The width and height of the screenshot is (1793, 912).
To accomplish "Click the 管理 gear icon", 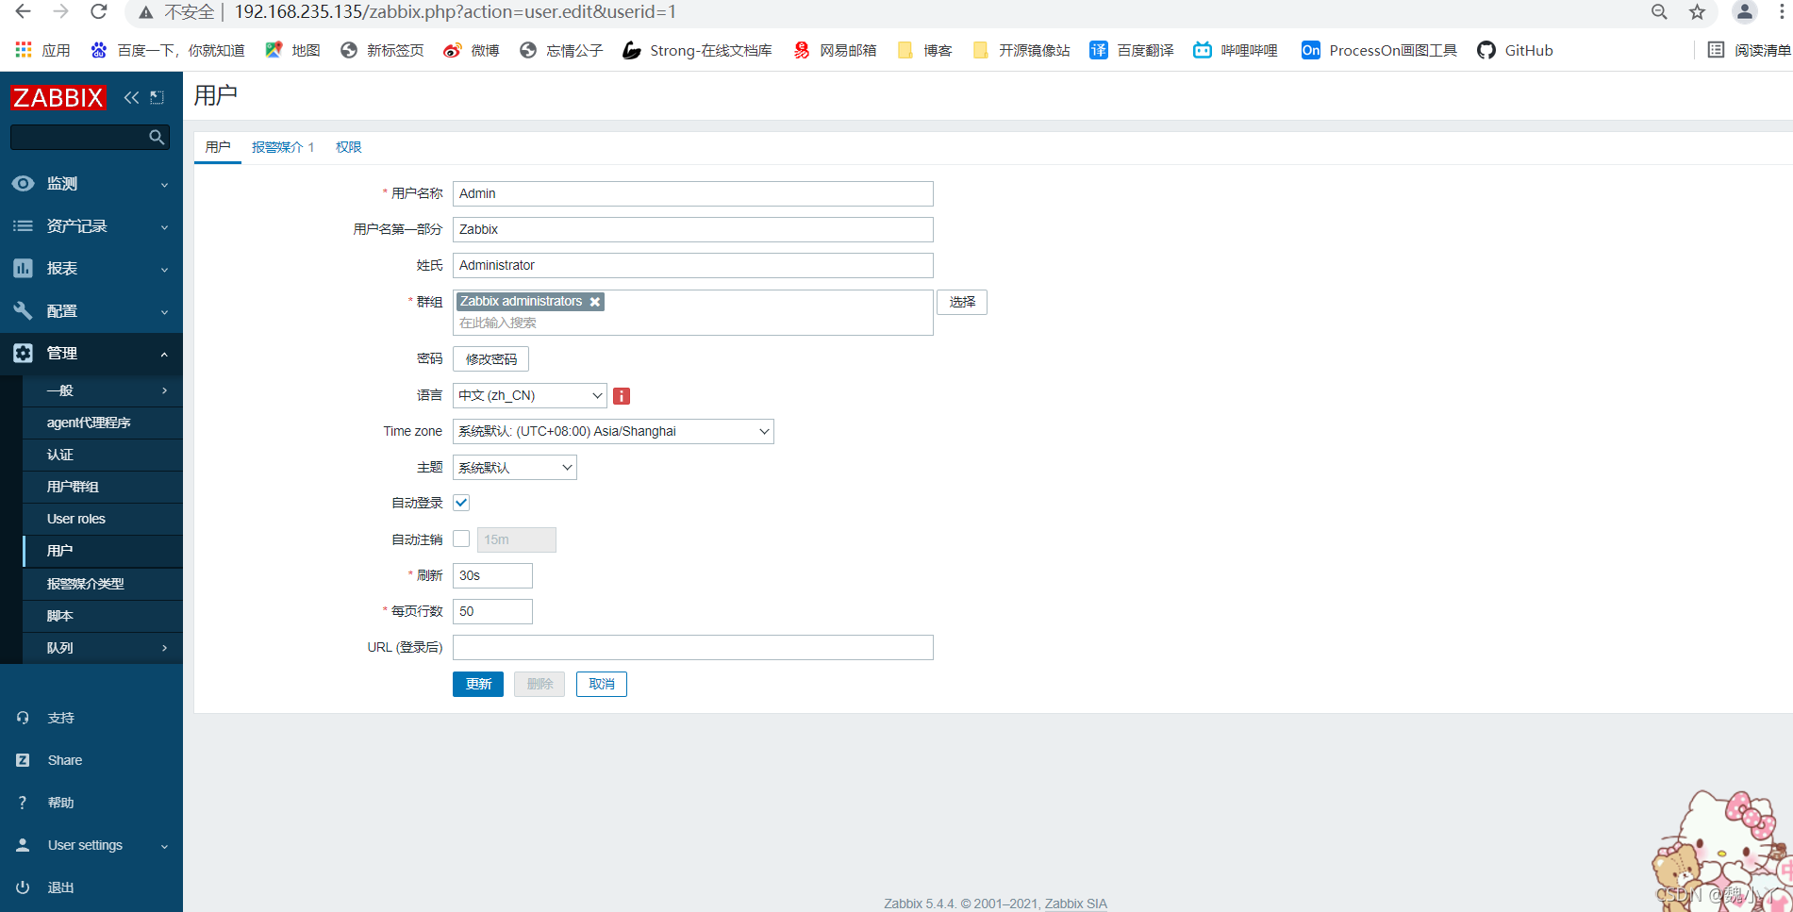I will [x=23, y=353].
